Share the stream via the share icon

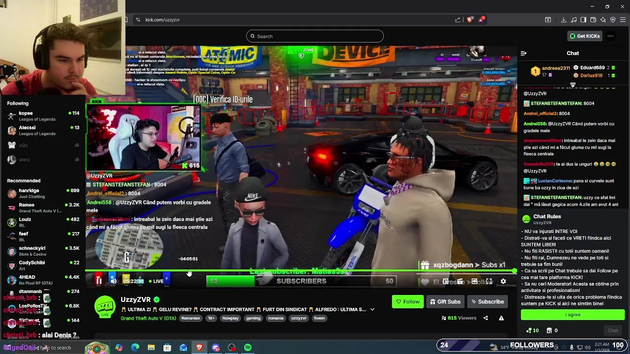tap(485, 318)
